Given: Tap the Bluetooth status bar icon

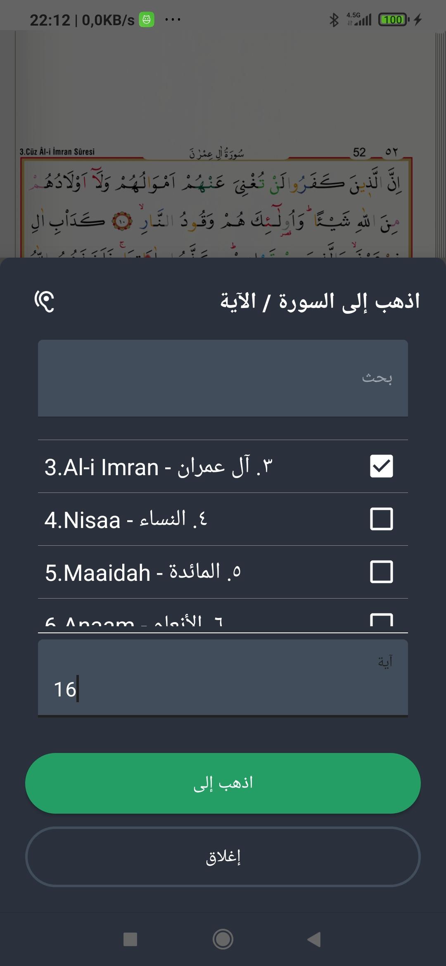Looking at the screenshot, I should pyautogui.click(x=334, y=19).
